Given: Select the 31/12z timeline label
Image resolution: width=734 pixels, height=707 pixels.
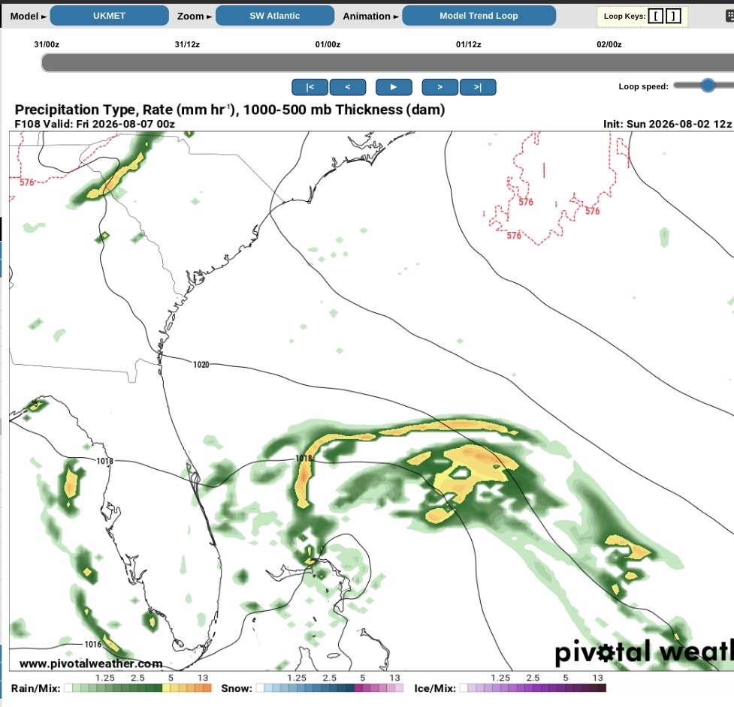Looking at the screenshot, I should point(187,44).
